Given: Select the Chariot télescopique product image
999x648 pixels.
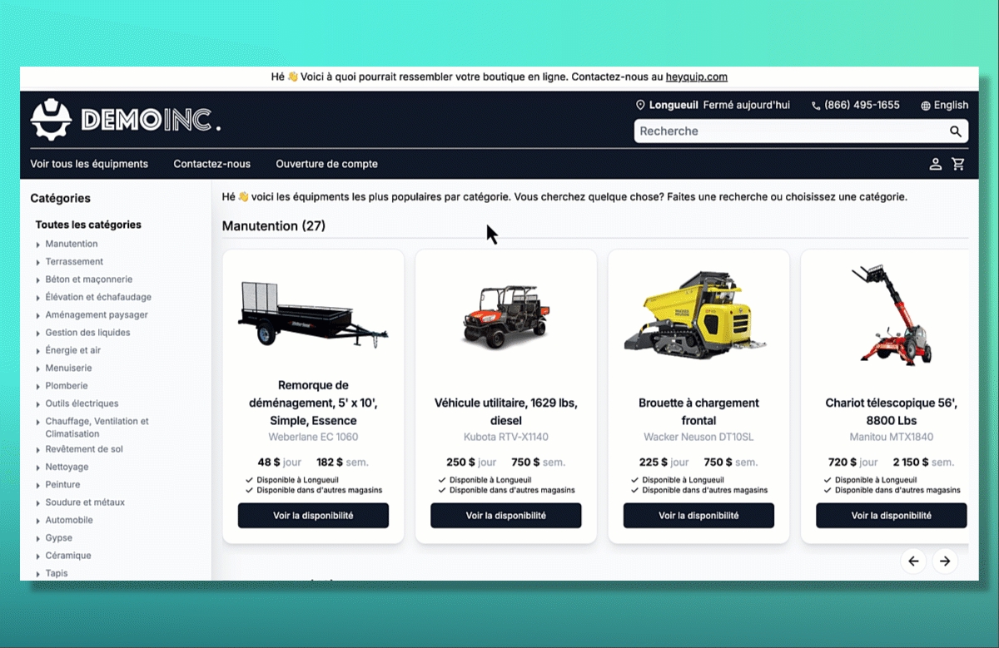Looking at the screenshot, I should pyautogui.click(x=891, y=316).
